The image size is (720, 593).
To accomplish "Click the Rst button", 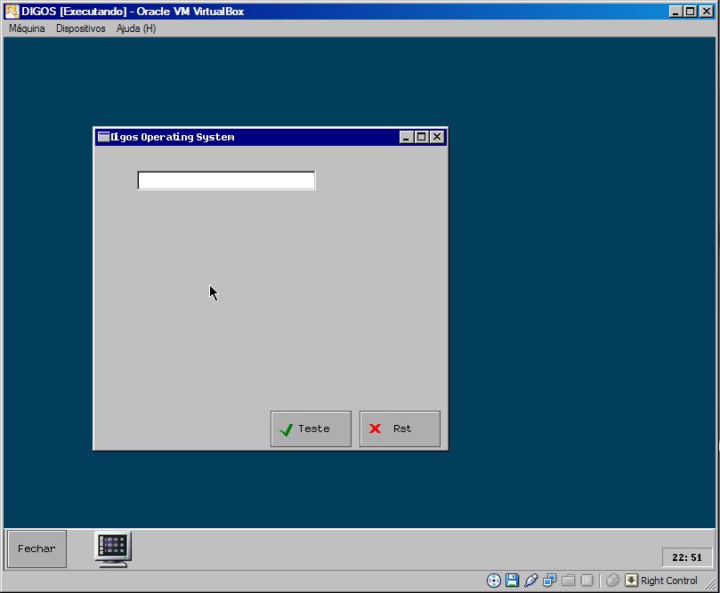I will coord(400,429).
